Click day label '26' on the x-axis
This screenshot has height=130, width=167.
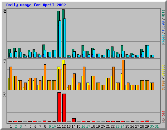pyautogui.click(x=132, y=126)
